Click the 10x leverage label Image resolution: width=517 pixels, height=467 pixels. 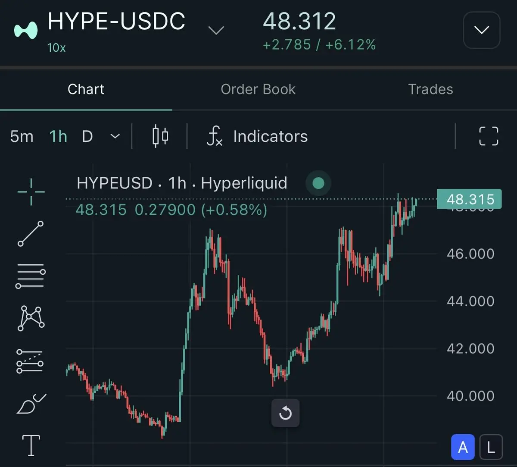point(56,47)
